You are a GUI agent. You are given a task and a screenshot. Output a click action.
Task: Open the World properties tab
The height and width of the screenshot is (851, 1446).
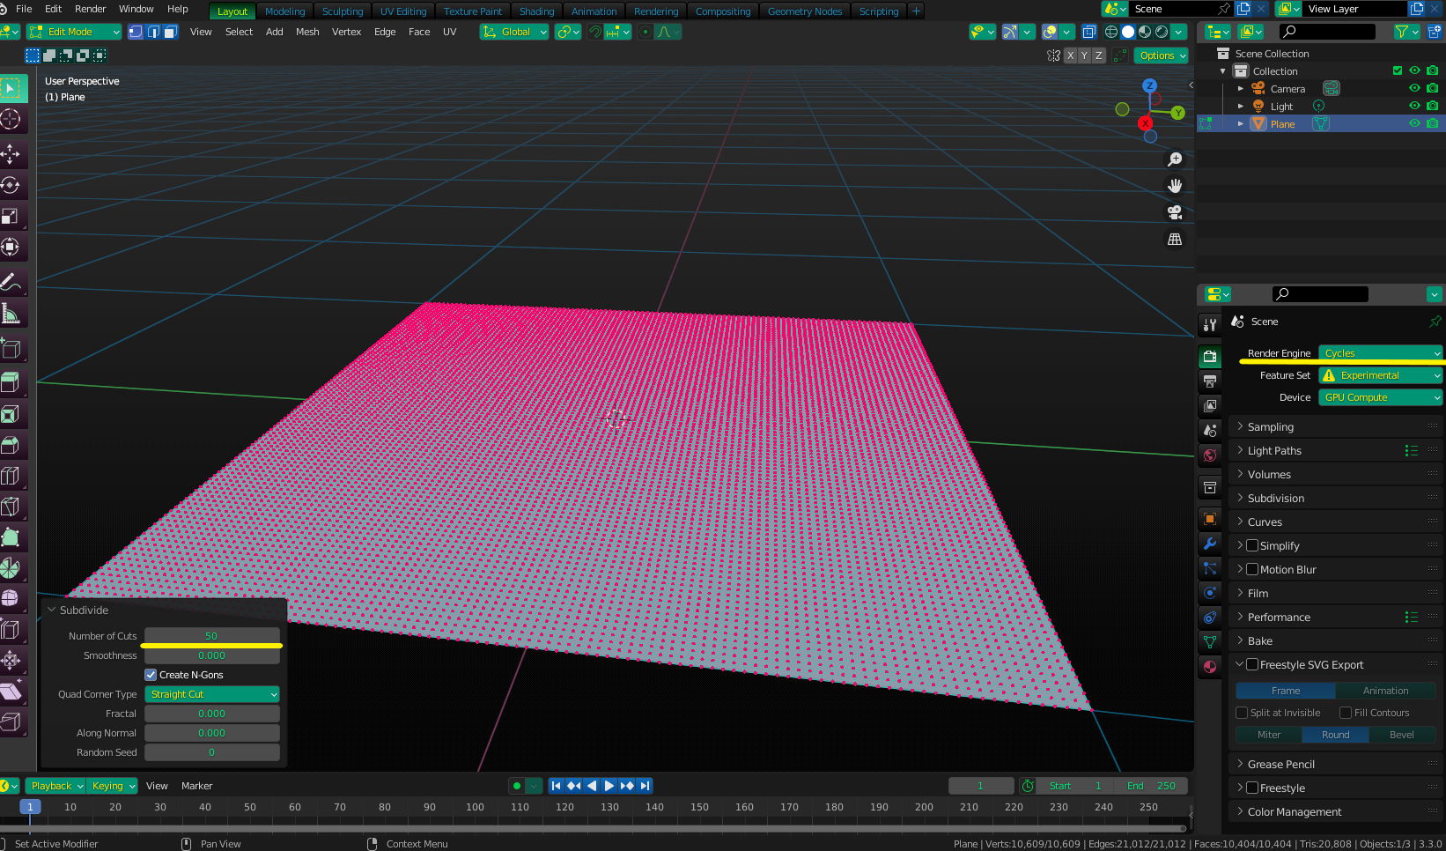click(x=1210, y=455)
